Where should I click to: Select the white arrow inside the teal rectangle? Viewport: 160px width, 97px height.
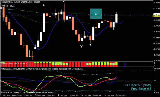tap(96, 14)
